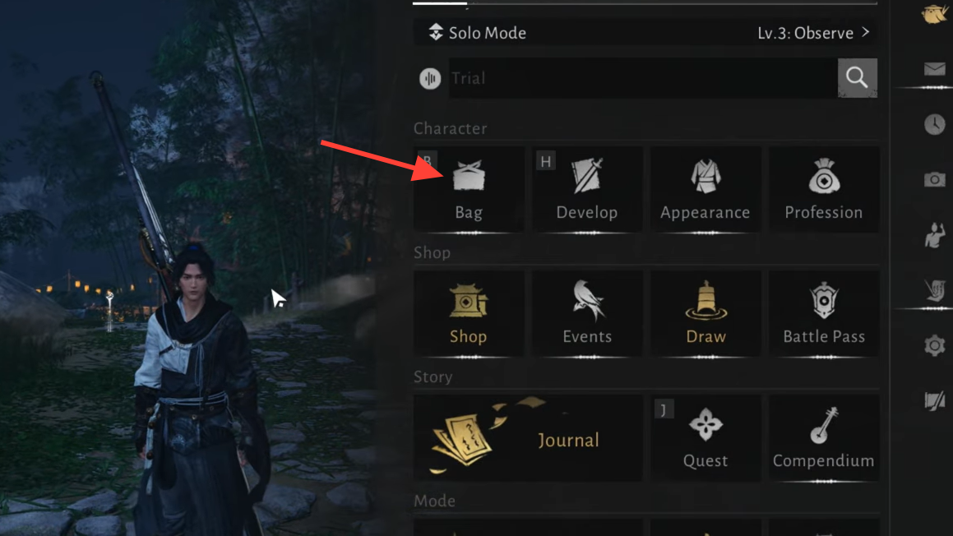The width and height of the screenshot is (953, 536).
Task: Open the Events page
Action: tap(587, 313)
